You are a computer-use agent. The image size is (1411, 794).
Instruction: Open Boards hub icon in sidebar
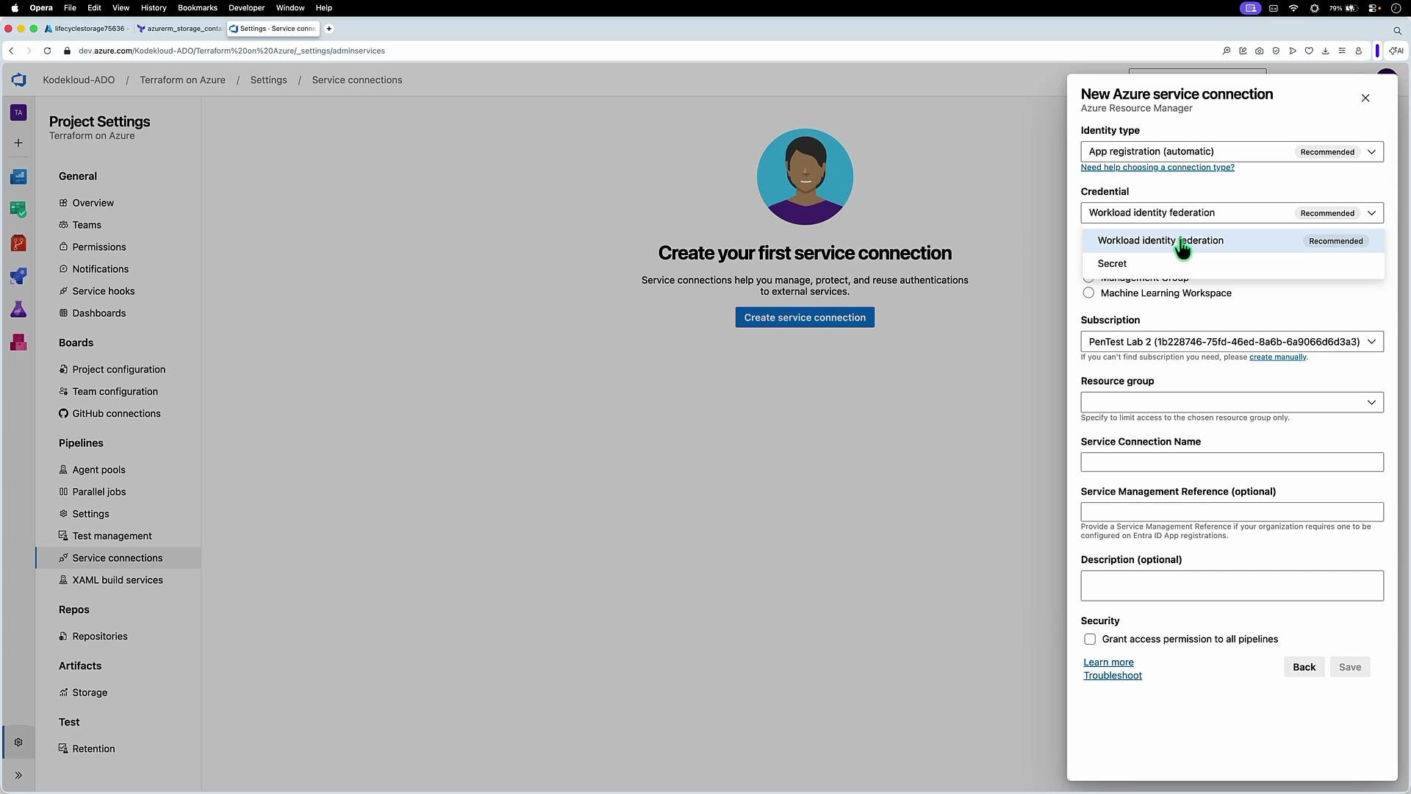18,176
